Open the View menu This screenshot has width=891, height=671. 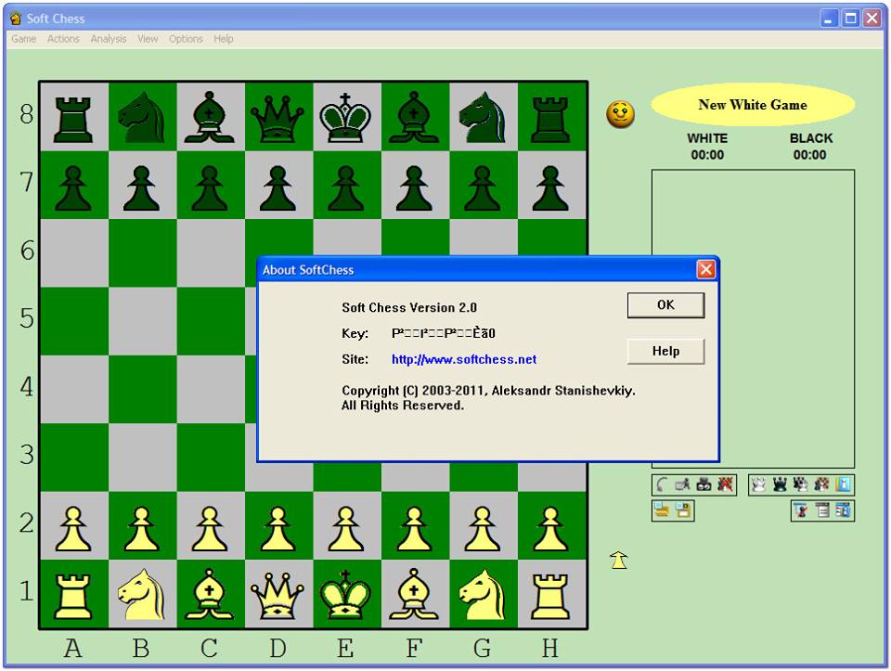(148, 39)
